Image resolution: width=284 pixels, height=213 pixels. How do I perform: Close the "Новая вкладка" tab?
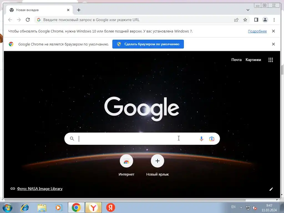click(68, 10)
